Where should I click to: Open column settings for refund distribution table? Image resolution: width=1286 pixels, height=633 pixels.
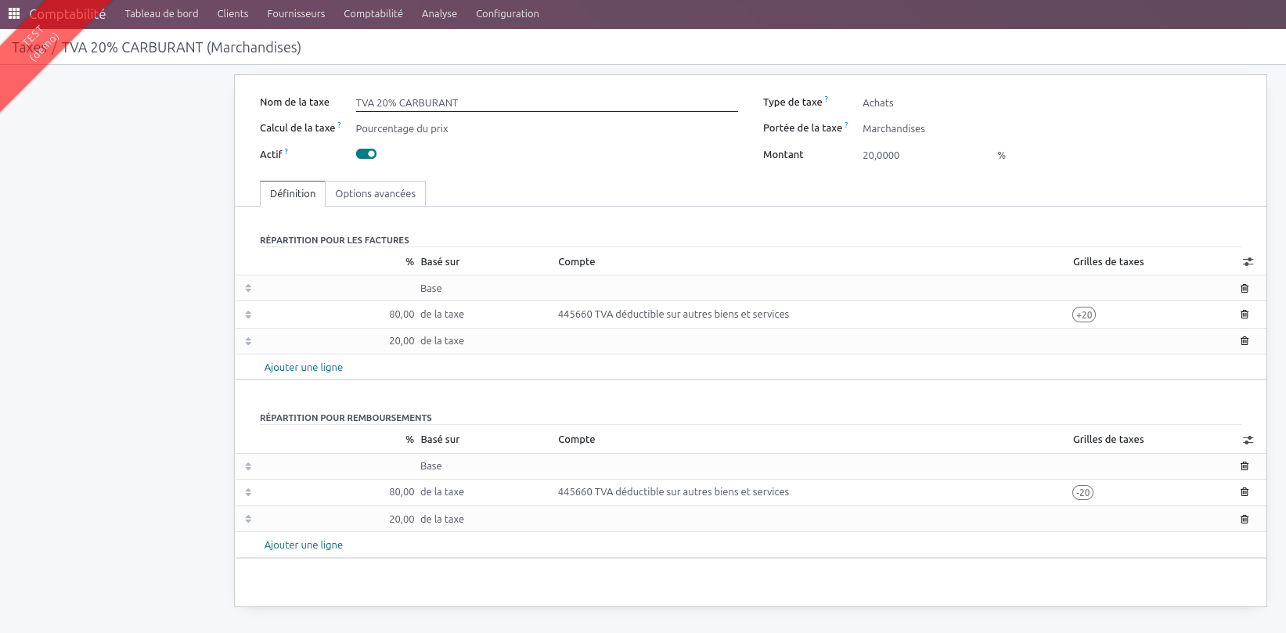(1248, 441)
